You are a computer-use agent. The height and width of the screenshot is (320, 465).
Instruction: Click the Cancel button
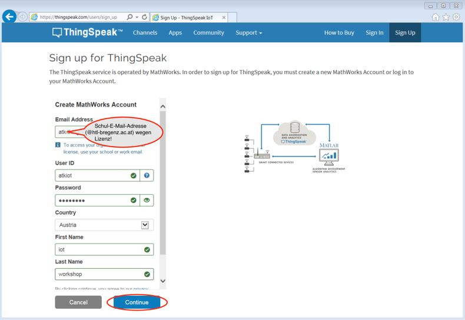78,302
